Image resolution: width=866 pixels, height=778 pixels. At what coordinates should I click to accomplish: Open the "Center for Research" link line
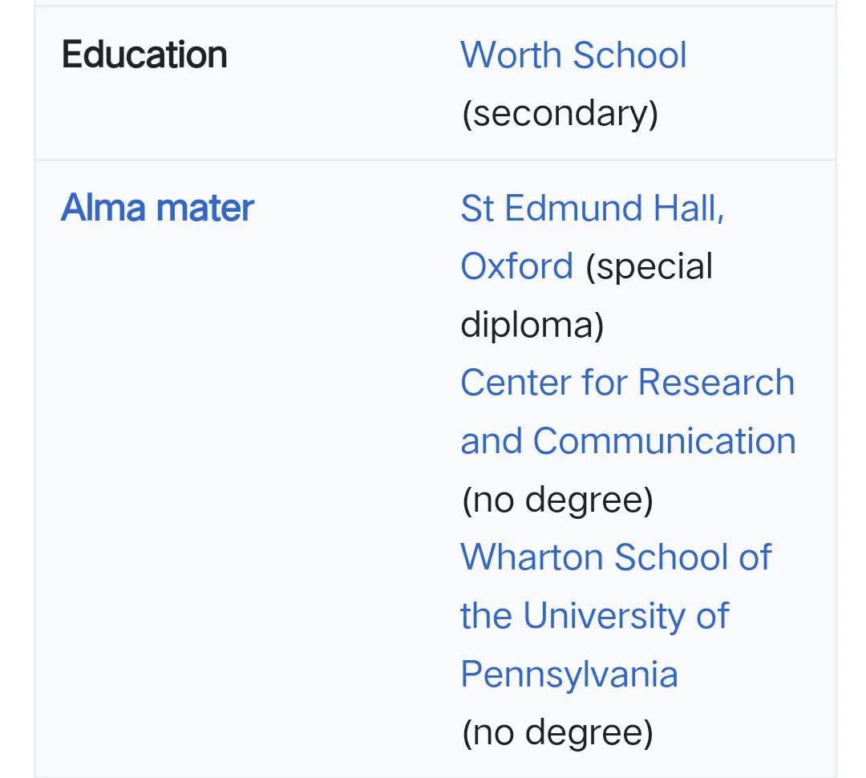pos(627,383)
